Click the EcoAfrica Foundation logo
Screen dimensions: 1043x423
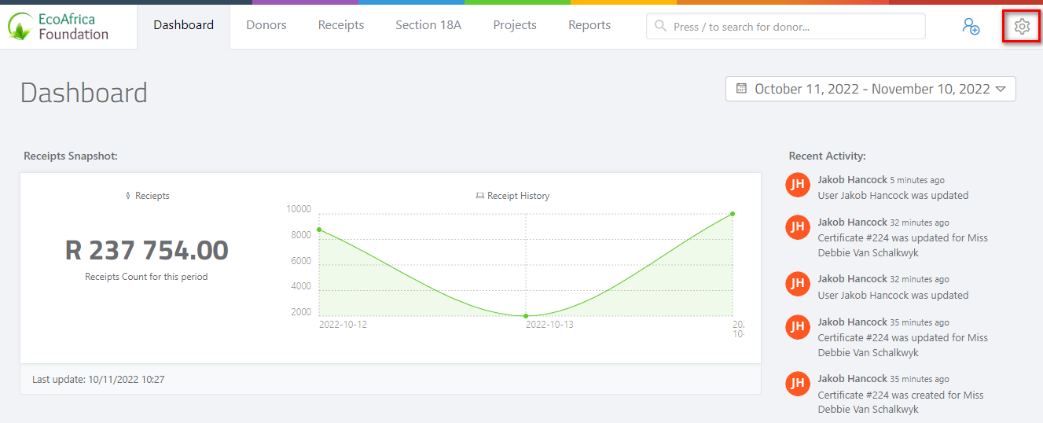point(59,26)
